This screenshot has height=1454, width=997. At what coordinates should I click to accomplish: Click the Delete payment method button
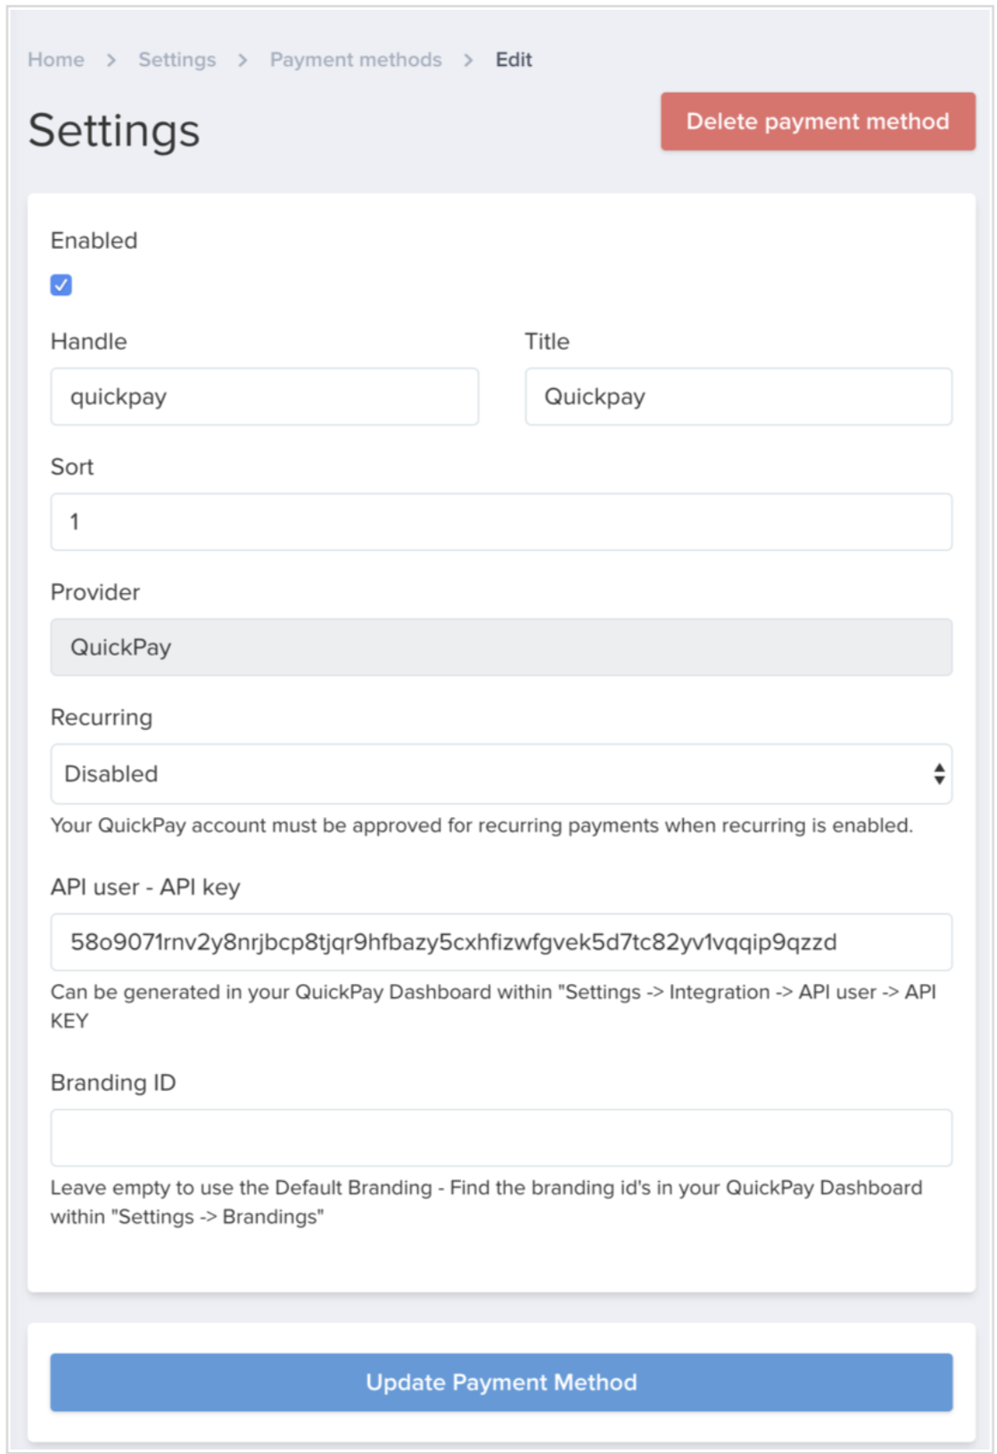[818, 121]
